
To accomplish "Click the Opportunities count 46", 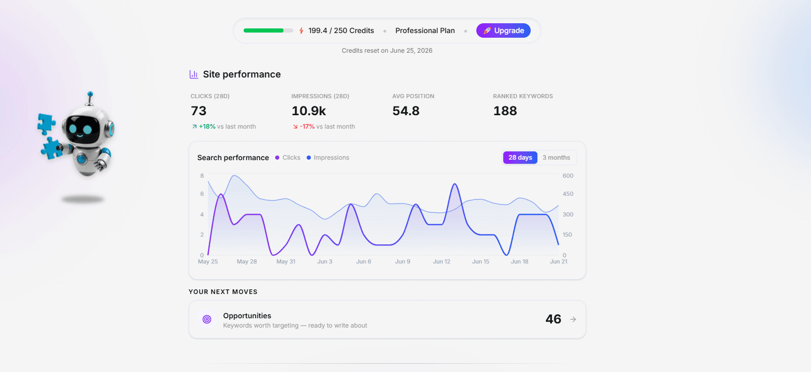I will (553, 319).
